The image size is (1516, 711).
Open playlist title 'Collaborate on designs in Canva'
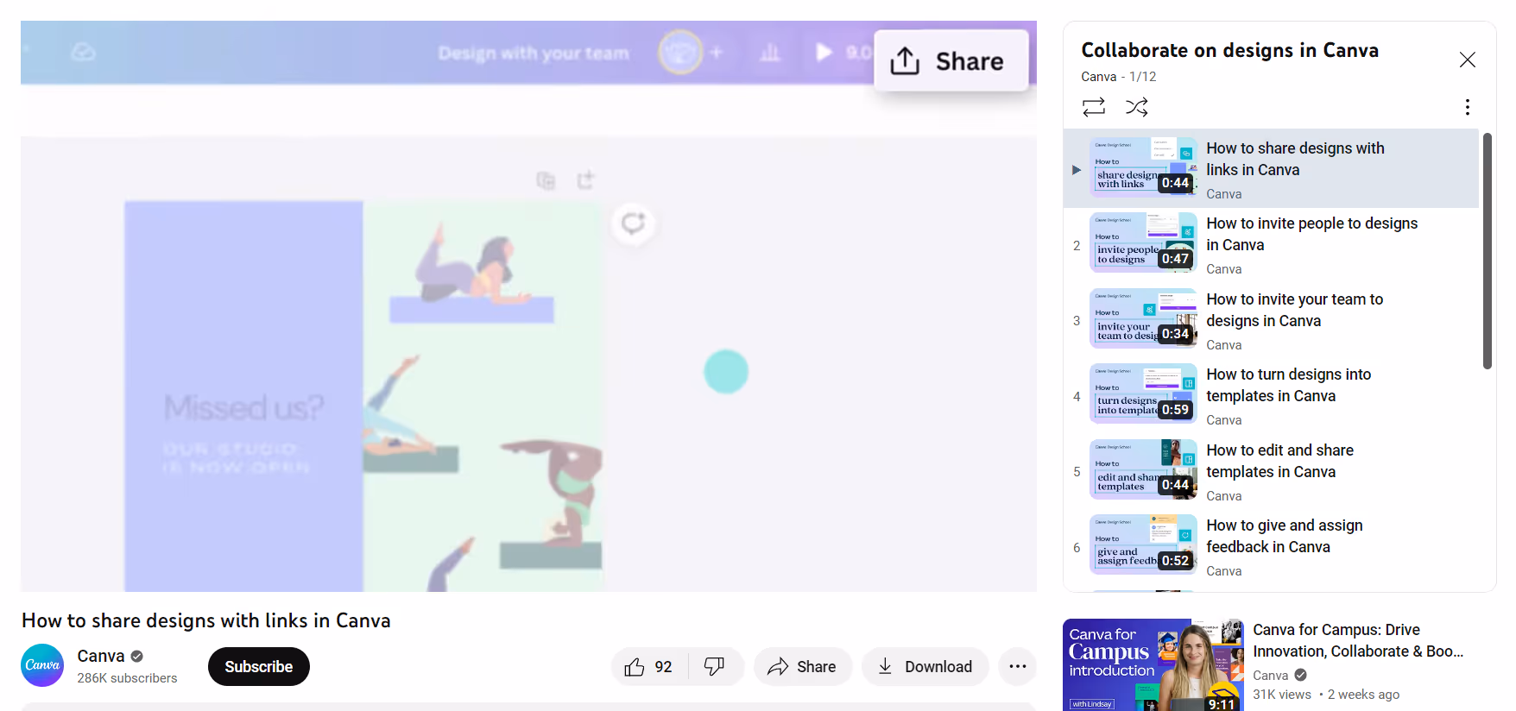(1229, 50)
